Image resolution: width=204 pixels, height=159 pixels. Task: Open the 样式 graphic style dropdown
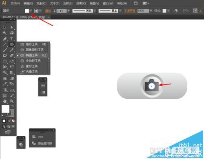pyautogui.click(x=168, y=11)
